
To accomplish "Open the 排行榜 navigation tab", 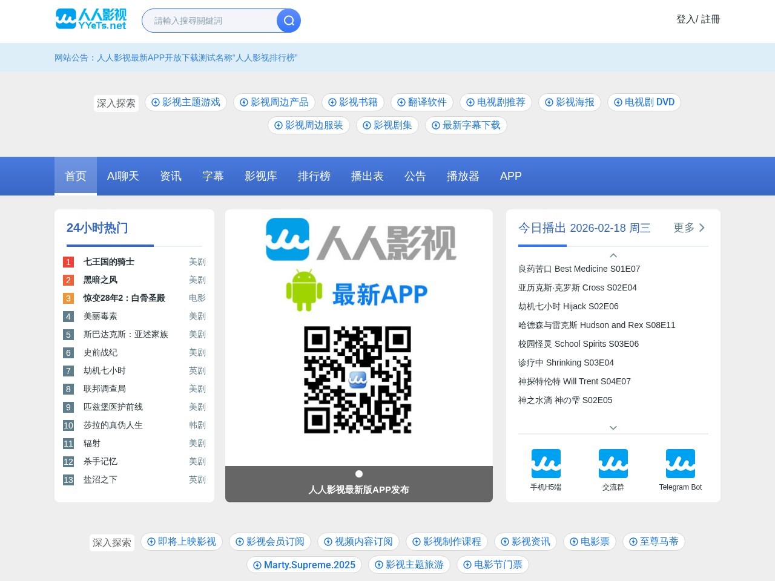I will pyautogui.click(x=314, y=176).
